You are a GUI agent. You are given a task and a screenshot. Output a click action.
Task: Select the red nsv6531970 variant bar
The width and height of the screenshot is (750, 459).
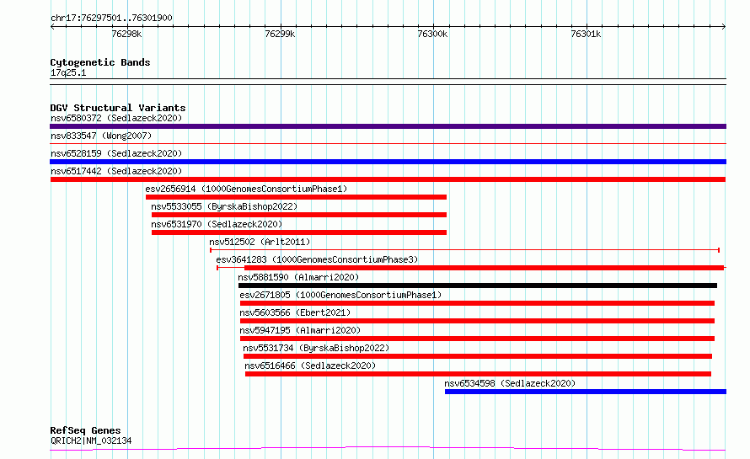[x=299, y=232]
